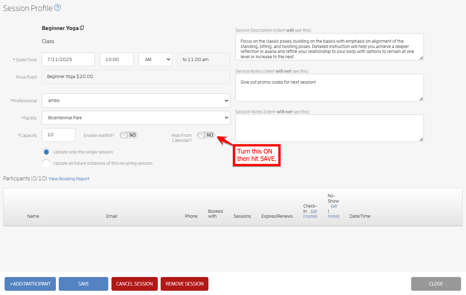466x295 pixels.
Task: Click the Name column header
Action: click(x=33, y=216)
